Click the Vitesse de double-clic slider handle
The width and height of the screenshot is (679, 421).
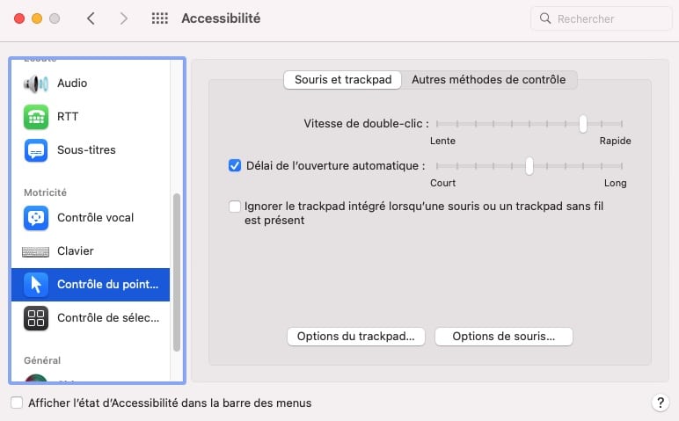tap(583, 124)
